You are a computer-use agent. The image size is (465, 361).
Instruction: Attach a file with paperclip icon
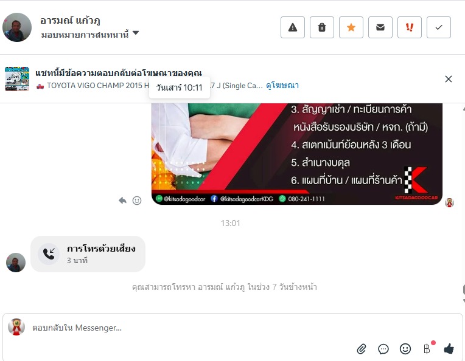coord(361,349)
